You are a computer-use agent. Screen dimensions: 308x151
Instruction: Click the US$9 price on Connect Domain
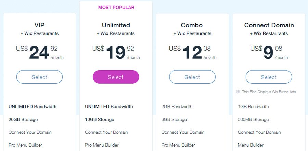tap(268, 52)
